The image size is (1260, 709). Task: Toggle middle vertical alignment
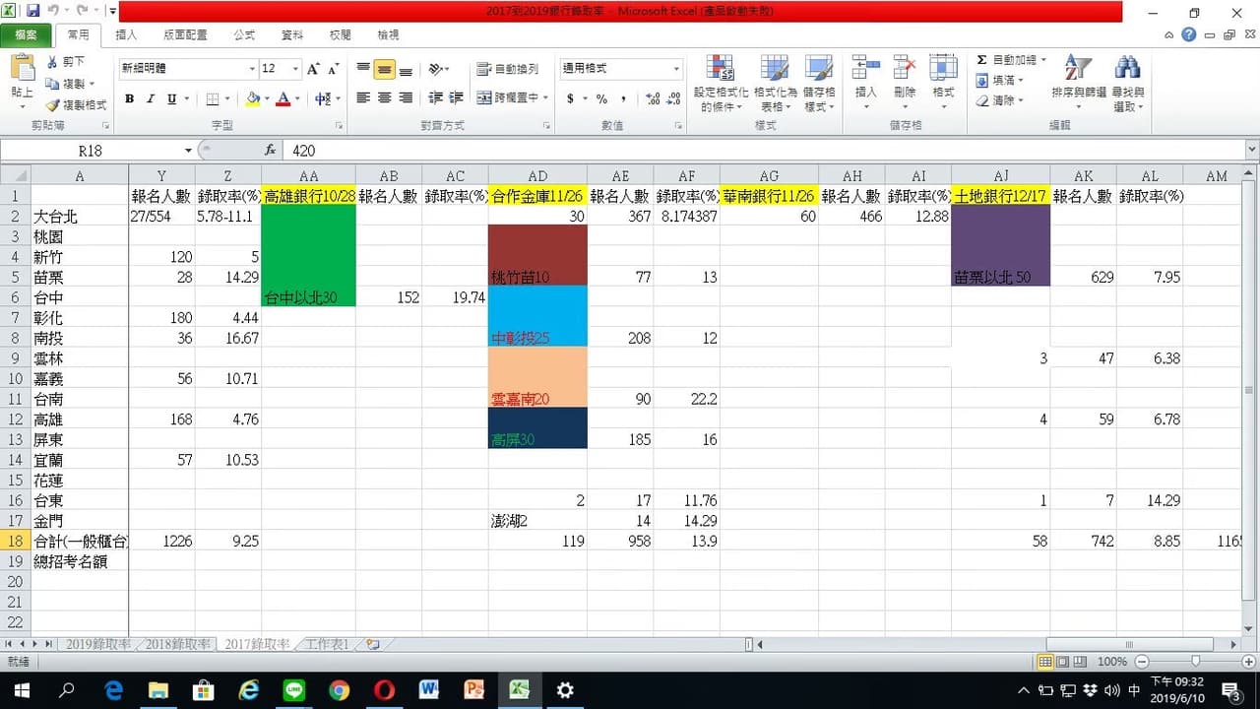point(384,69)
